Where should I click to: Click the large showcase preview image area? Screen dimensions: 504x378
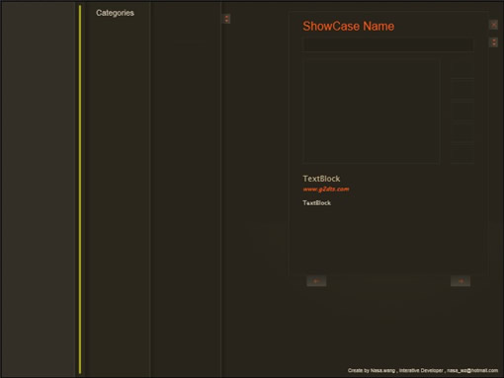coord(371,112)
